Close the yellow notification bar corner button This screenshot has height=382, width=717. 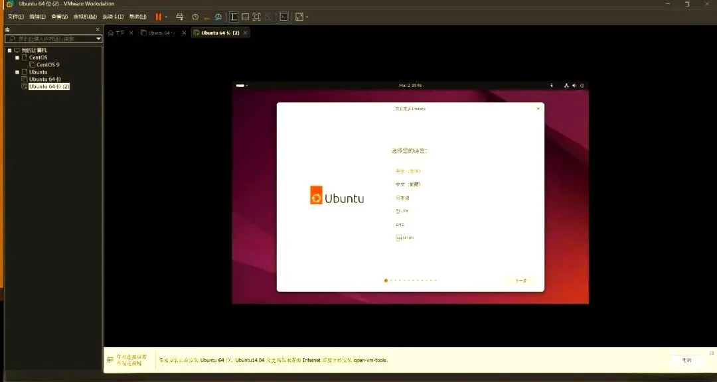pos(712,353)
